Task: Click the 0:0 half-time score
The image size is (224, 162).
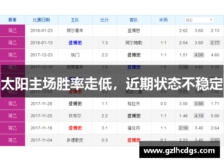Action: (163, 103)
